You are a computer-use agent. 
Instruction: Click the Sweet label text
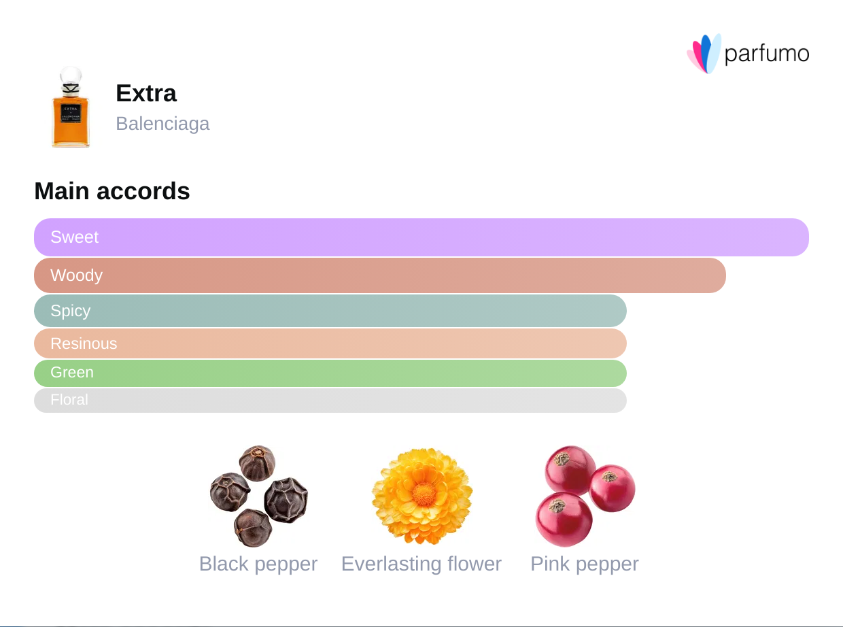(x=75, y=237)
